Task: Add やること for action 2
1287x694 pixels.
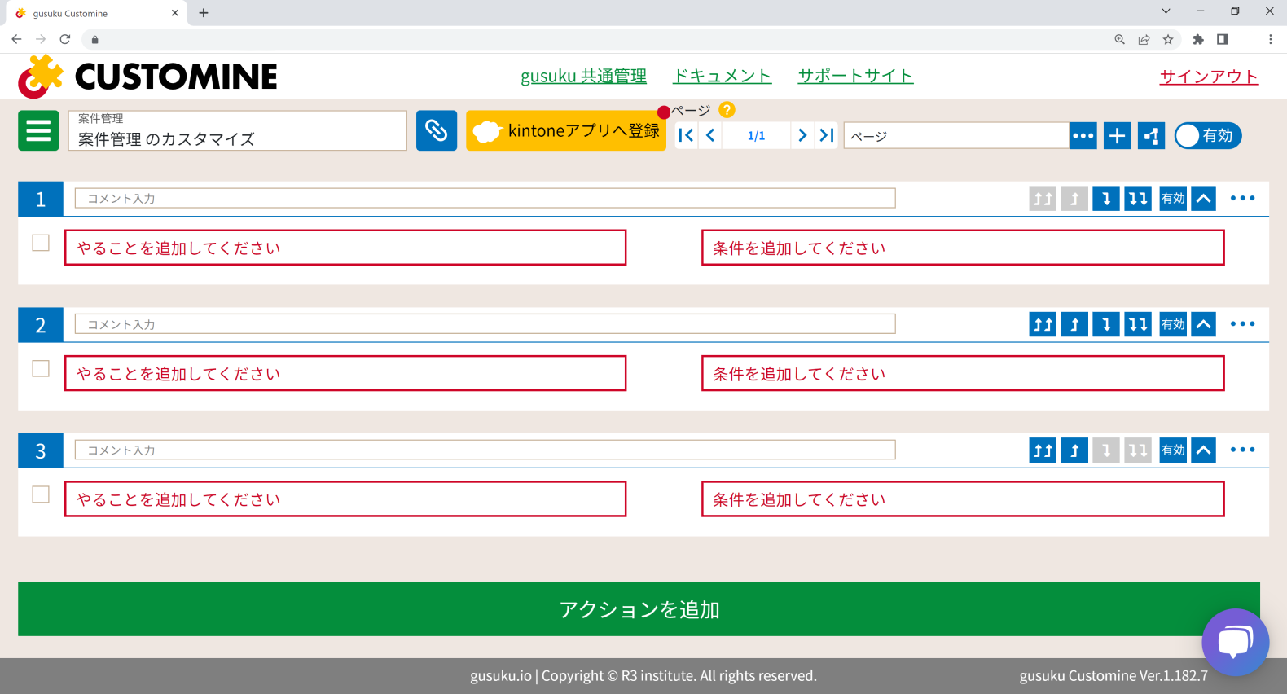Action: coord(345,373)
